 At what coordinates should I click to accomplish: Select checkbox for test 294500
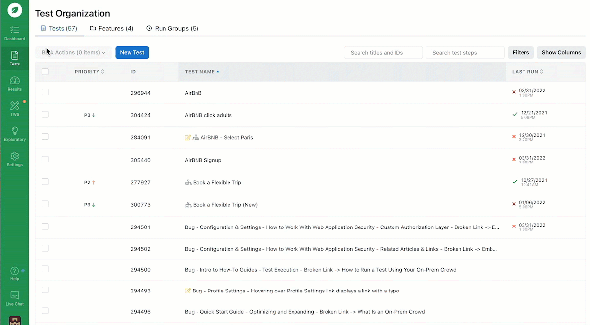[x=45, y=269]
